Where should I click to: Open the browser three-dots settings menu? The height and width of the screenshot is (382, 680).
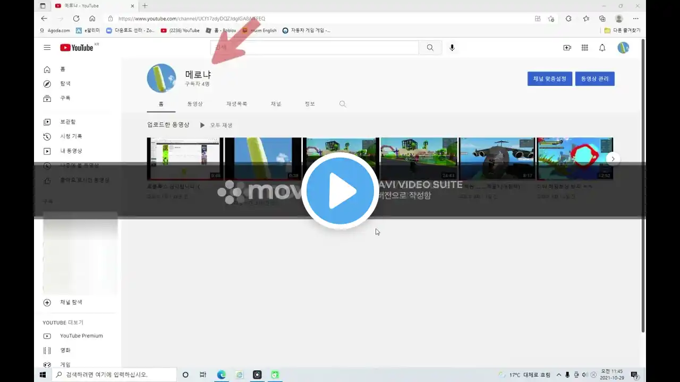tap(636, 19)
